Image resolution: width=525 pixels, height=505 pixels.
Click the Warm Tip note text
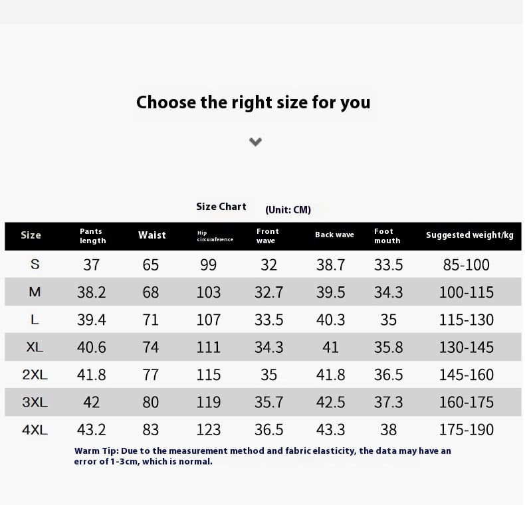pos(262,456)
